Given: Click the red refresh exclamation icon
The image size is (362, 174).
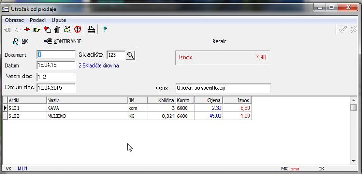Looking at the screenshot, I should coord(77,29).
